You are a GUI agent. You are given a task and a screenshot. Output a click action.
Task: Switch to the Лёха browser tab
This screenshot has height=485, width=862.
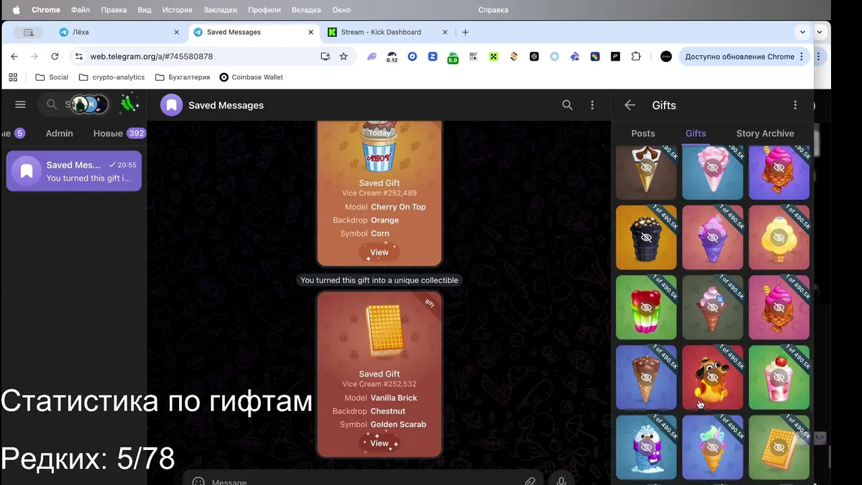click(121, 32)
